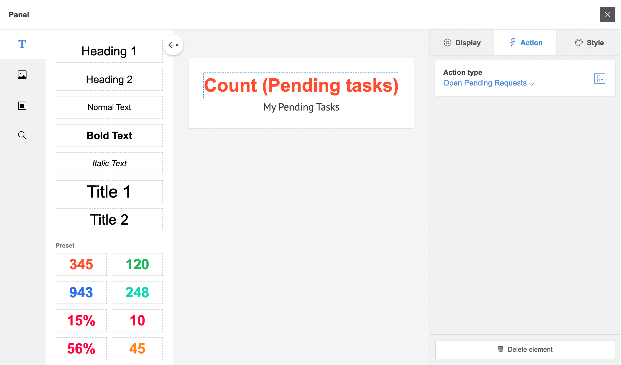Open action configuration sliders icon
Screen dimensions: 621x365
pyautogui.click(x=599, y=78)
